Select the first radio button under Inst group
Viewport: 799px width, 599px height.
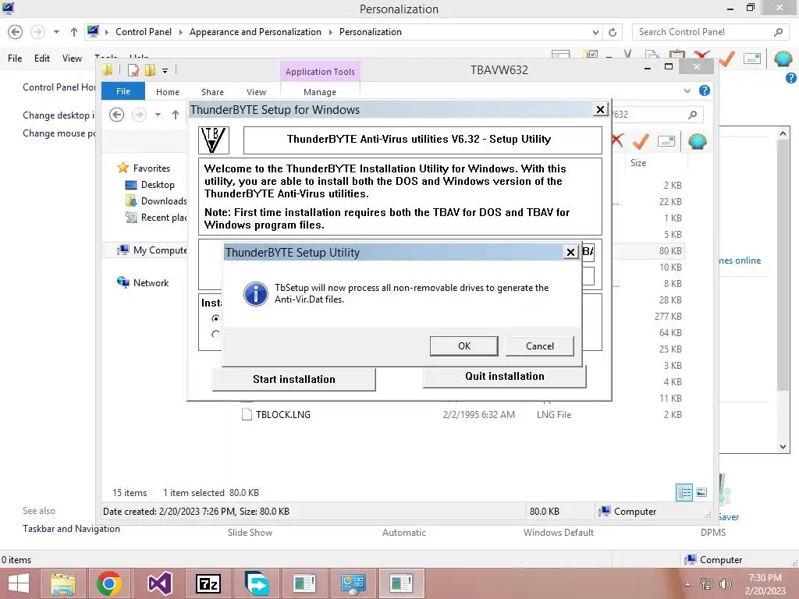[215, 318]
